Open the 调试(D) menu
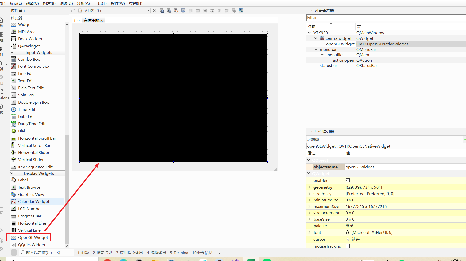This screenshot has width=466, height=261. 66,3
